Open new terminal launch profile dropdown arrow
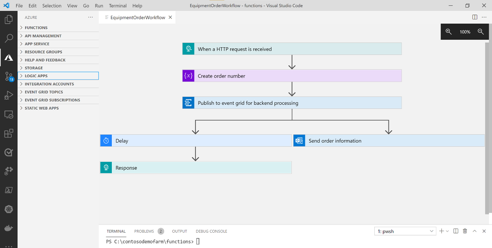Image resolution: width=492 pixels, height=248 pixels. point(448,231)
